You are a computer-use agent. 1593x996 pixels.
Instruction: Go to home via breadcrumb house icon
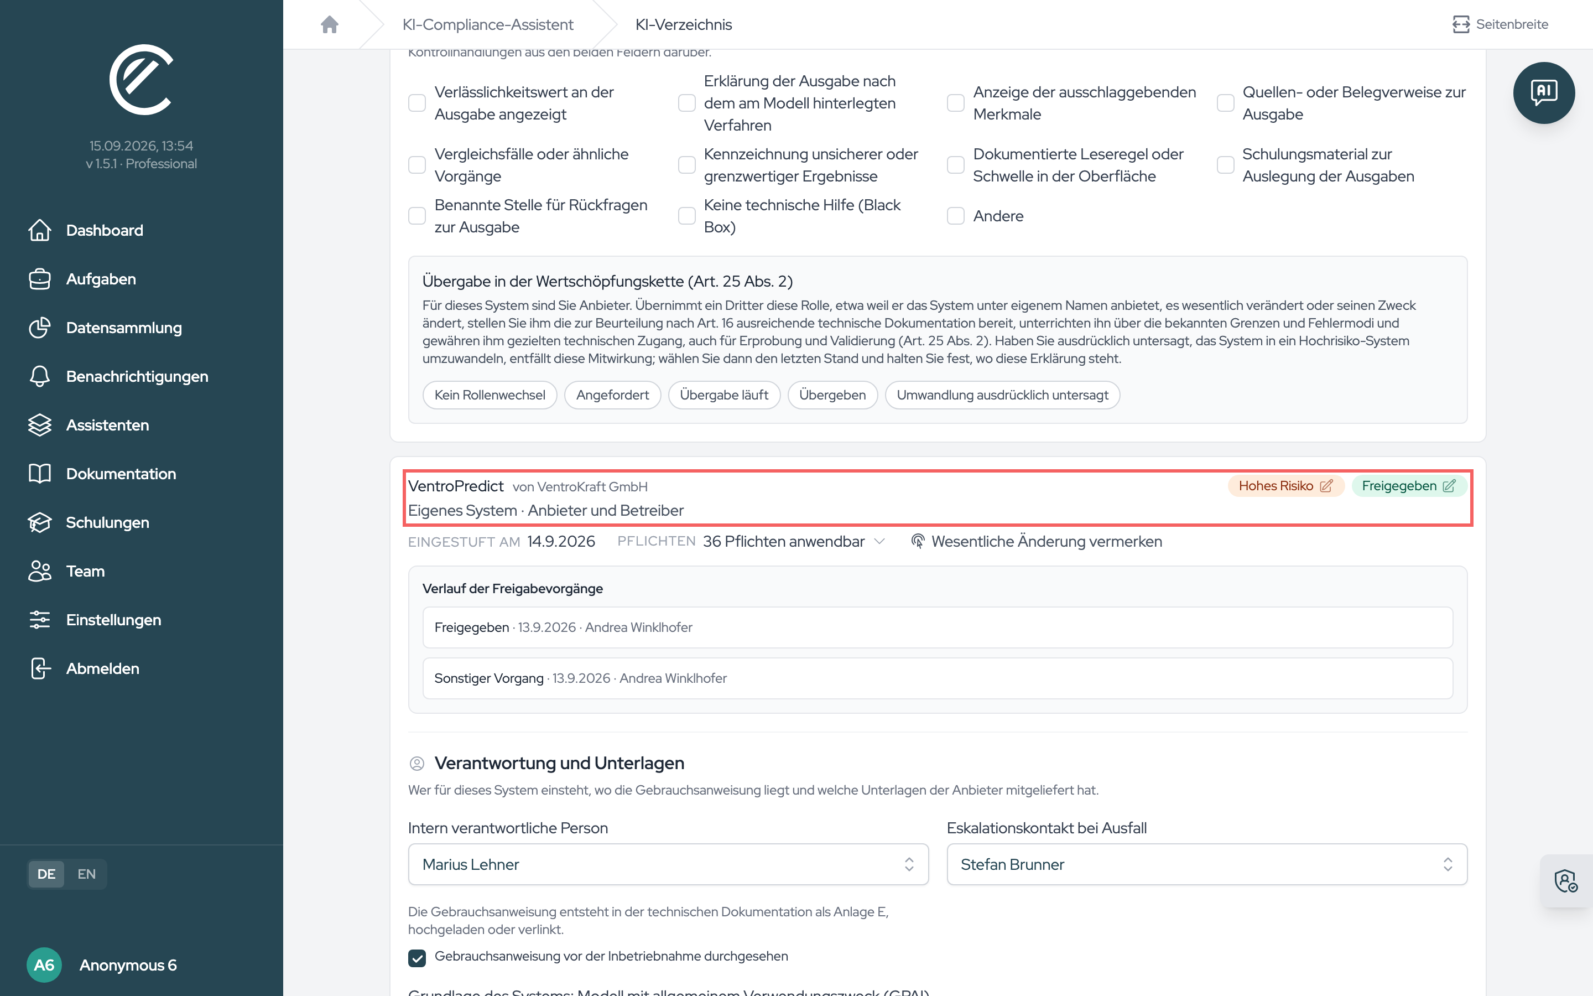point(329,24)
